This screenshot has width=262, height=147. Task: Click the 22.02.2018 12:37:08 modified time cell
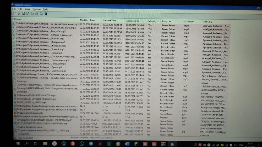point(89,24)
